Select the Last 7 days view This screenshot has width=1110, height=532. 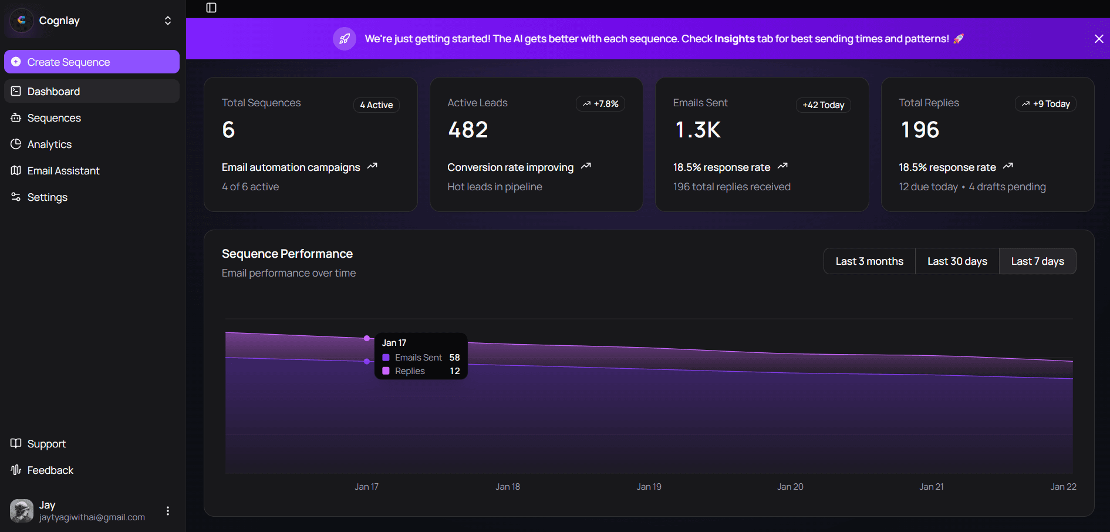click(1037, 261)
